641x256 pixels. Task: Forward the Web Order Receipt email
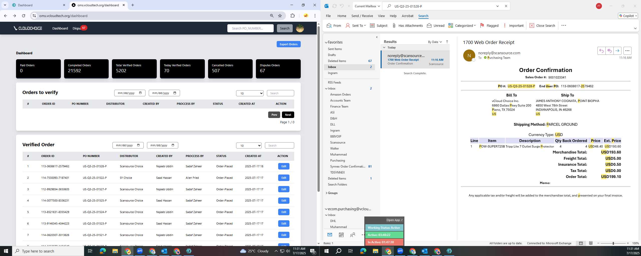[617, 51]
